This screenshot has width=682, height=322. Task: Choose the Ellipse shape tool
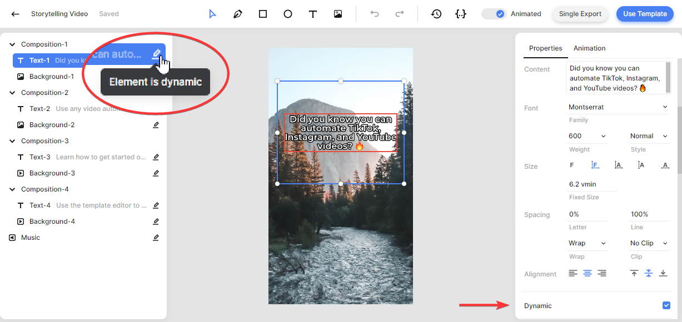click(x=288, y=14)
